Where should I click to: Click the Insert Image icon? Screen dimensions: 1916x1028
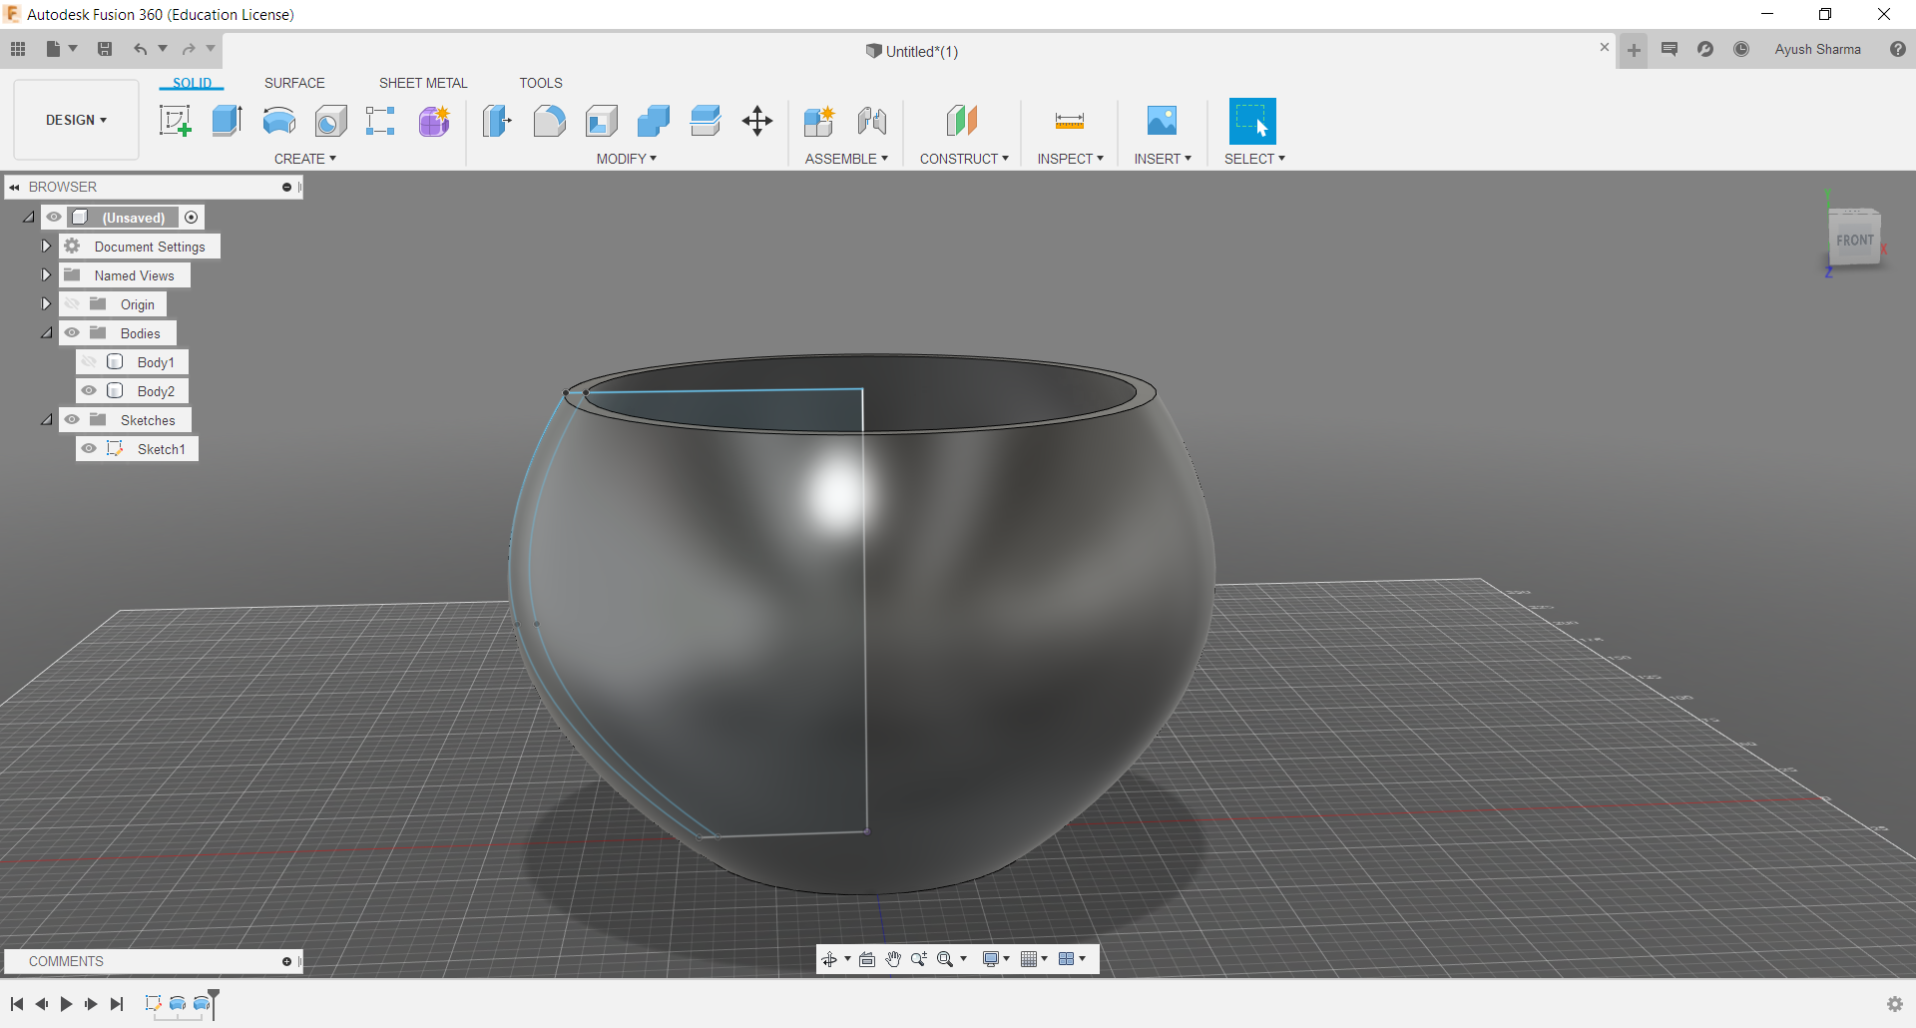point(1162,121)
